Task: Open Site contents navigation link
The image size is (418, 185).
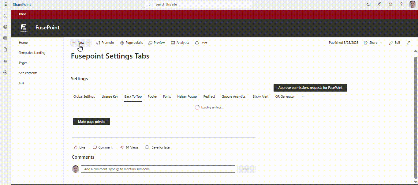Action: (28, 73)
